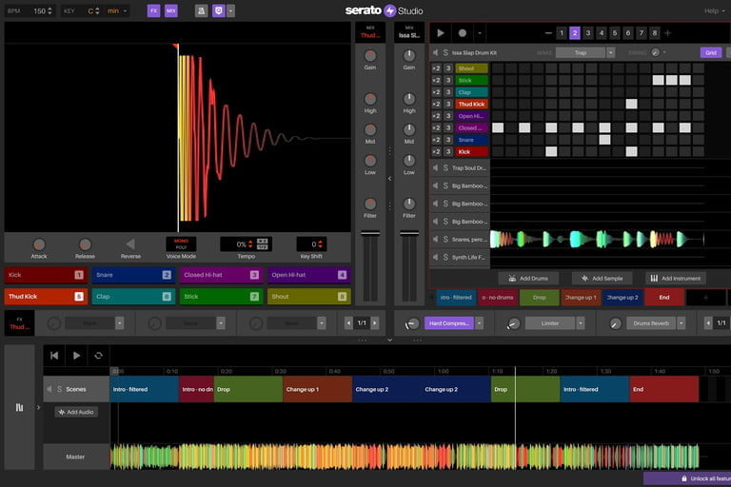Click the purple shield-shaped icon in top toolbar
The height and width of the screenshot is (487, 731).
point(219,10)
